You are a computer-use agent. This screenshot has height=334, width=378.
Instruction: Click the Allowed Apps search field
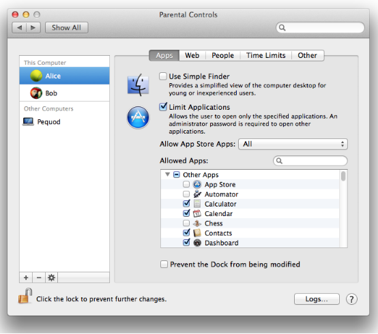[x=310, y=161]
